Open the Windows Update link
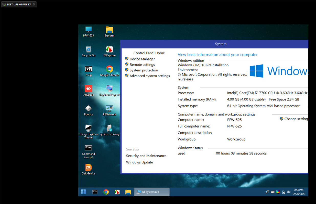This screenshot has width=316, height=204. (139, 162)
